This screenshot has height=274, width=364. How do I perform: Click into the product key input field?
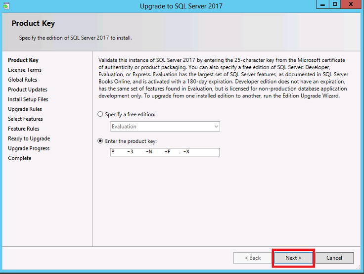(165, 152)
